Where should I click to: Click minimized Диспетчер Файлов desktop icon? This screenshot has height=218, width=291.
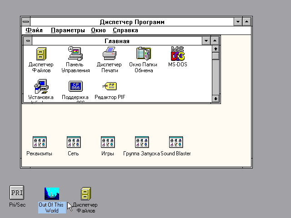[86, 193]
